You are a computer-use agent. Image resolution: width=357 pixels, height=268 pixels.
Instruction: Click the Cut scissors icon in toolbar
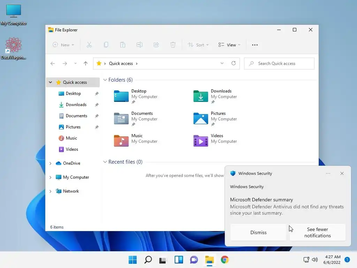coord(89,45)
